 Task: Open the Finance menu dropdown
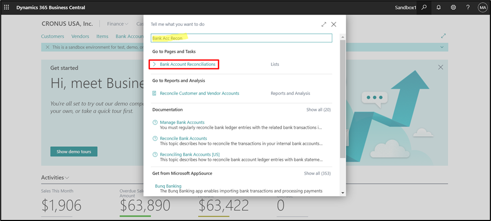118,24
